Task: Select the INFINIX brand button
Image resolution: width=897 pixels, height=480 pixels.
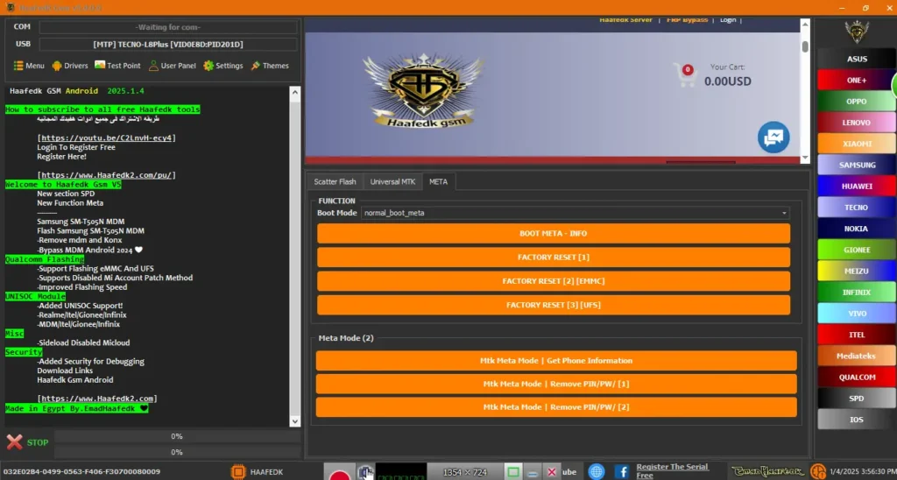Action: [x=857, y=292]
